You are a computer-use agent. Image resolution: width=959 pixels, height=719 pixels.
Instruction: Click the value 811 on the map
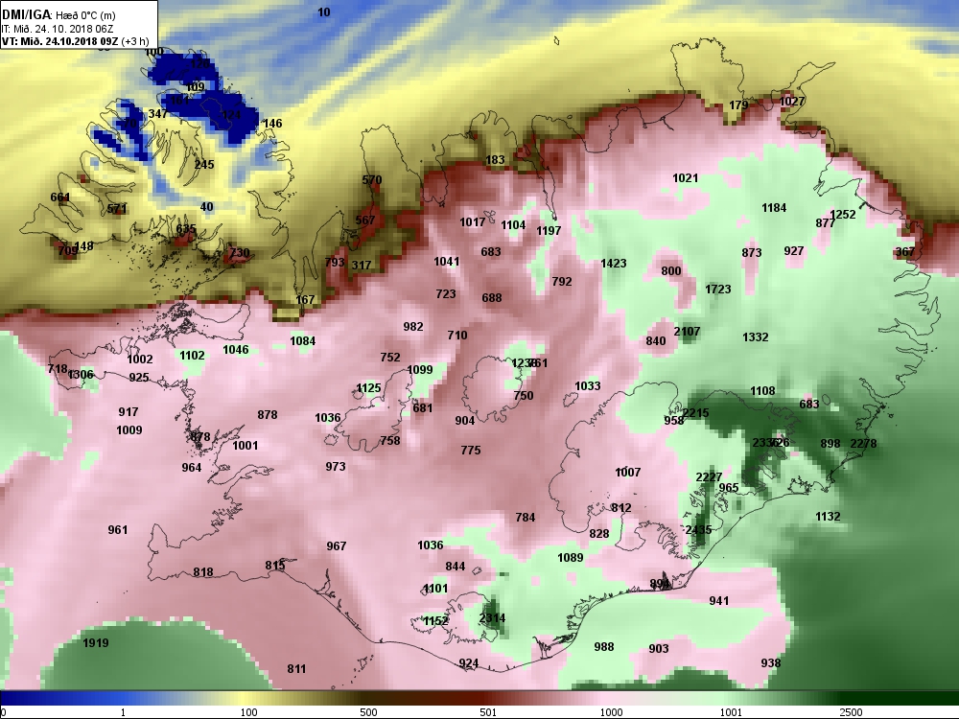pos(296,668)
